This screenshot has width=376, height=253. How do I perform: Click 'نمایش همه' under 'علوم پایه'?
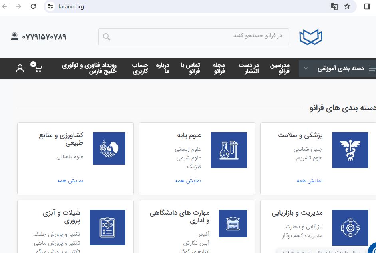188,181
